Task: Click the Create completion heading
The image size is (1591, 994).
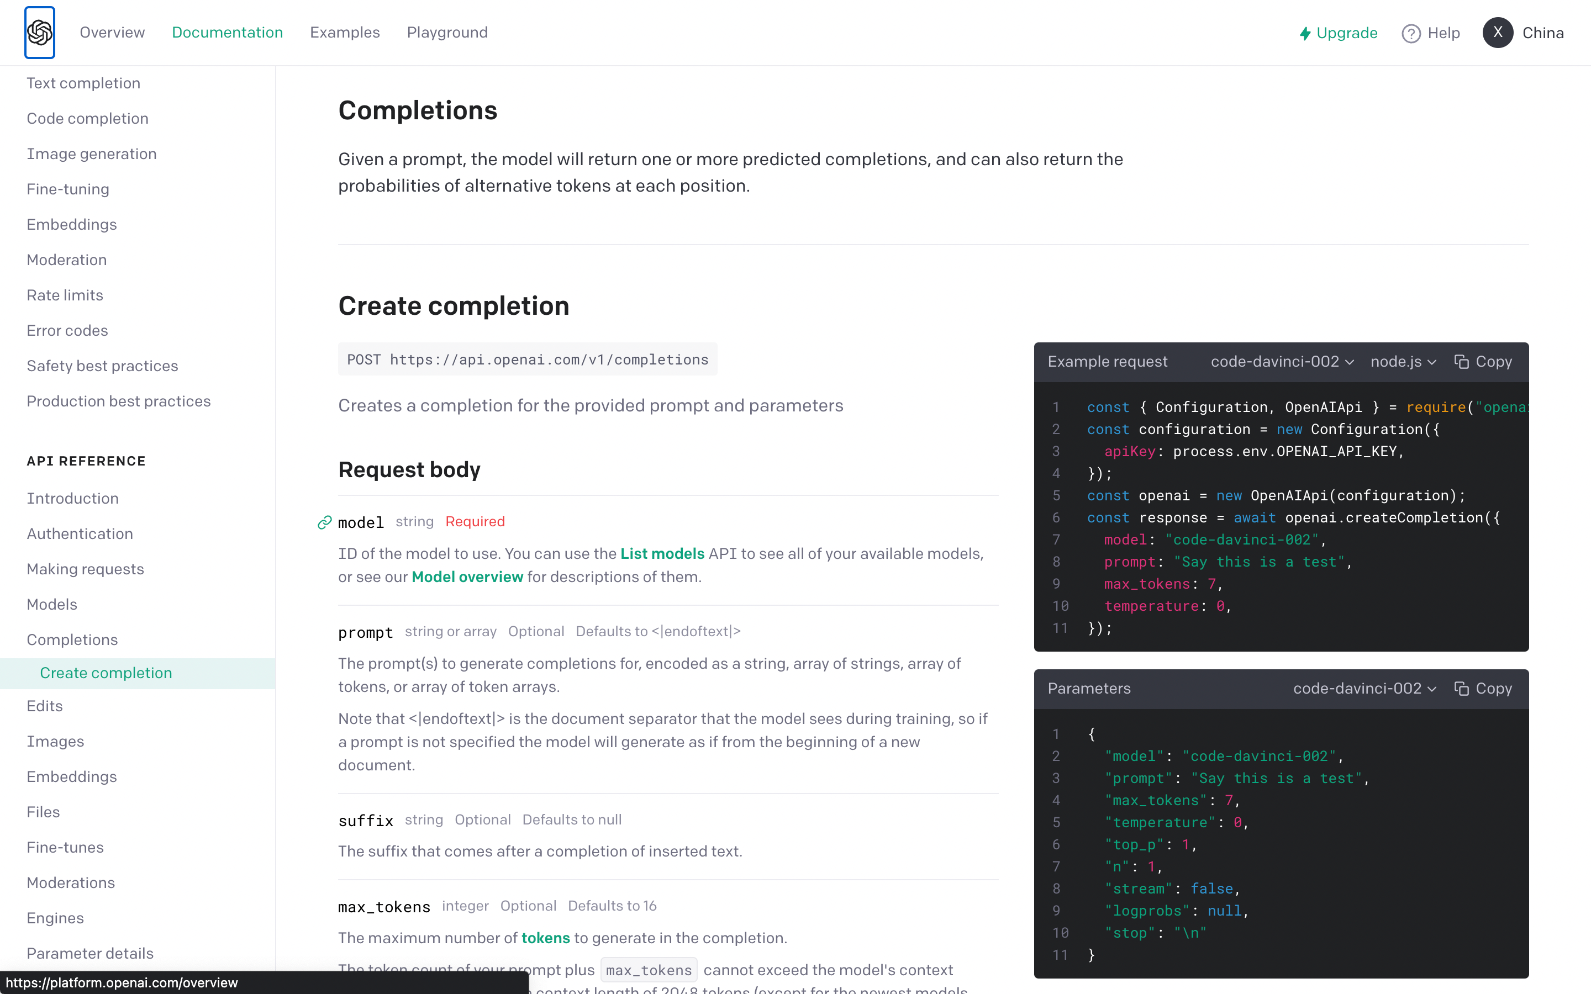Action: (453, 306)
